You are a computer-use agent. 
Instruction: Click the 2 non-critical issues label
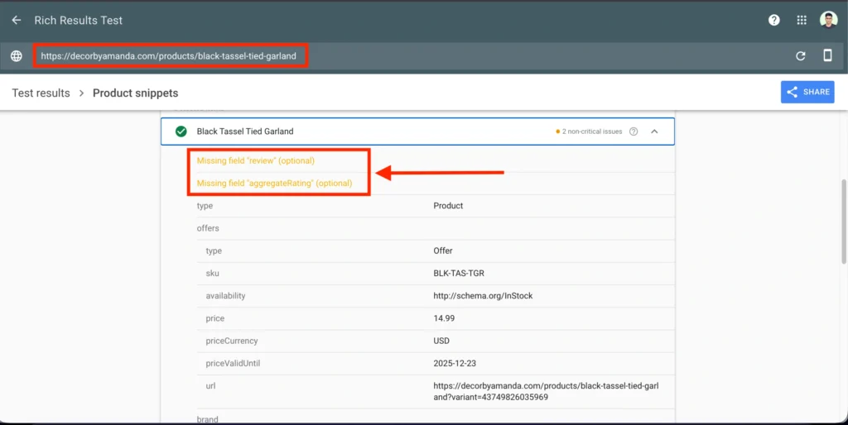[x=591, y=131]
